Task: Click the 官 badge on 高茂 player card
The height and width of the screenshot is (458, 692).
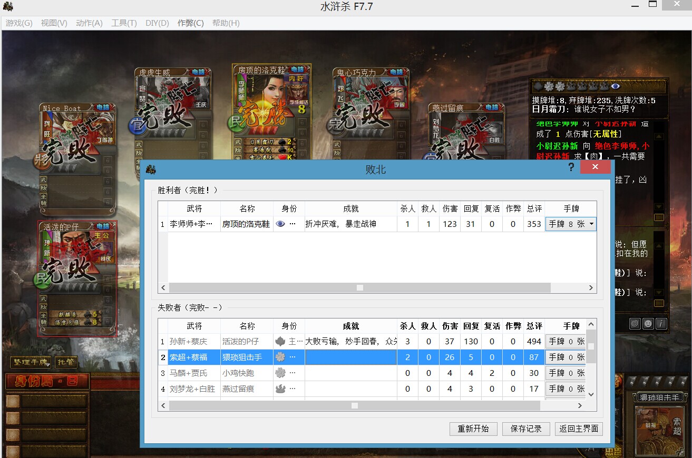Action: (137, 125)
